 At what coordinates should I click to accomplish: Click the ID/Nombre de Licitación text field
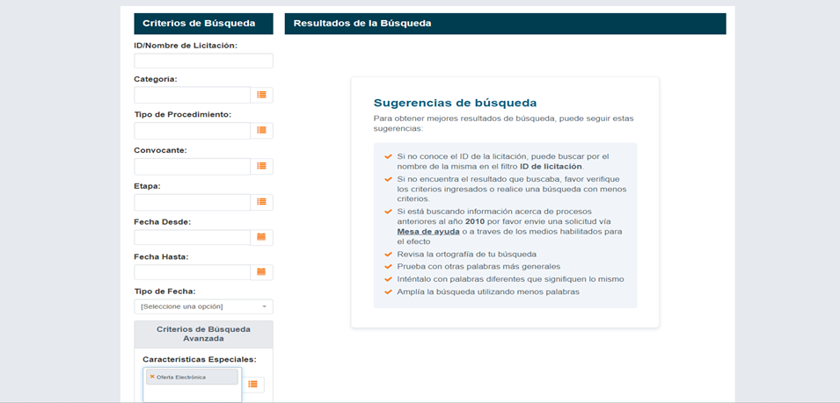[x=203, y=61]
